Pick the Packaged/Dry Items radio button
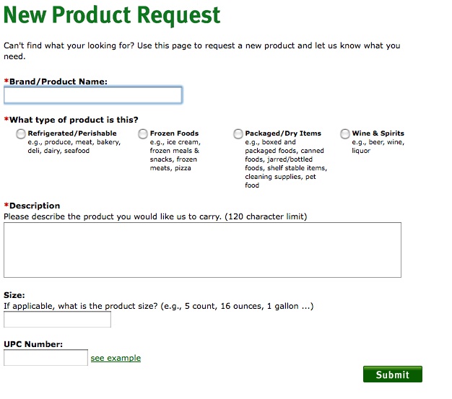This screenshot has height=399, width=452. pos(238,133)
